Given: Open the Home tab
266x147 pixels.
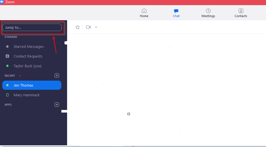Looking at the screenshot, I should [144, 13].
